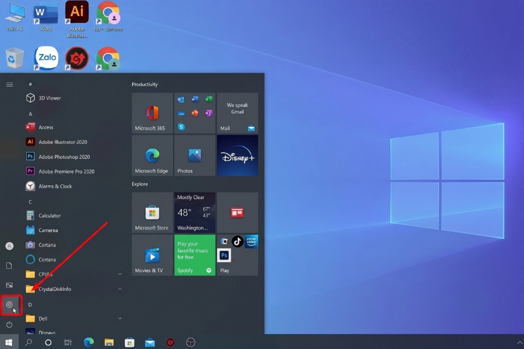524x349 pixels.
Task: Click the Power icon in Start sidebar
Action: (9, 325)
